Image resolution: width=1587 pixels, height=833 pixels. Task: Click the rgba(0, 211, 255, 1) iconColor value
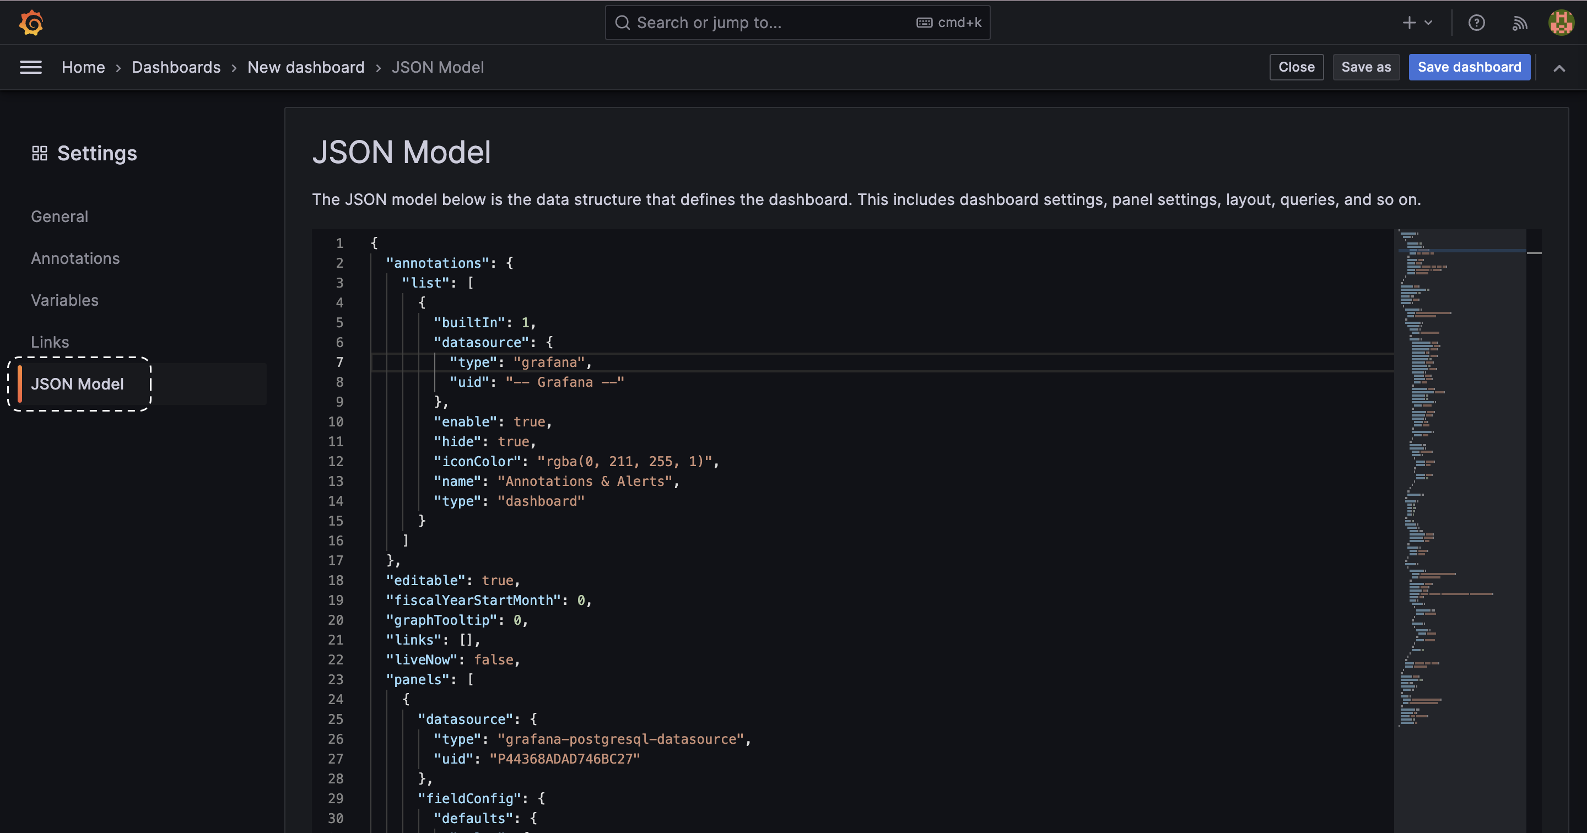click(625, 462)
